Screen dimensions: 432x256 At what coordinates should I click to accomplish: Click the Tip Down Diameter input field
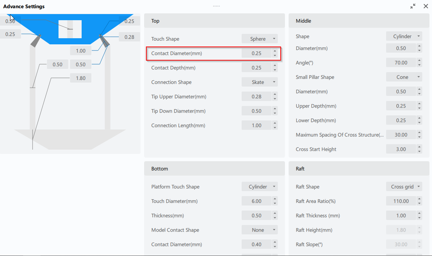tap(256, 111)
